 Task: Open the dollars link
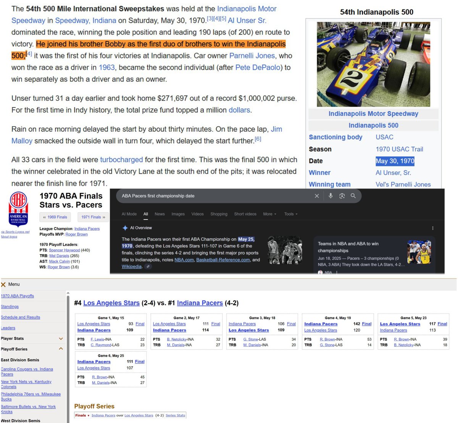point(239,110)
